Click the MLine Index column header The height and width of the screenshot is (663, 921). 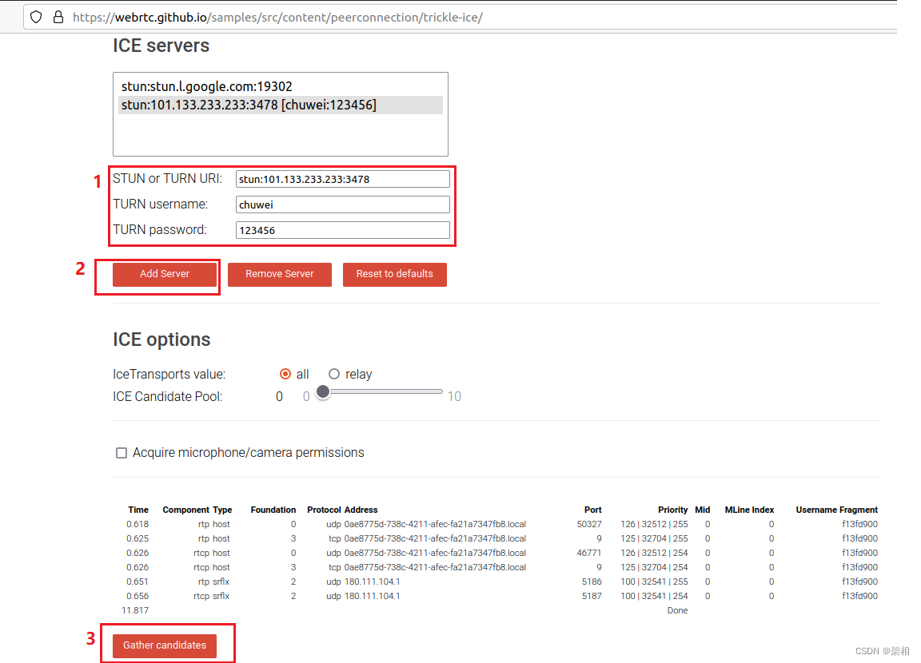point(749,510)
